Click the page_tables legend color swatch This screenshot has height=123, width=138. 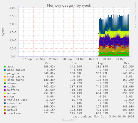coord(5,70)
